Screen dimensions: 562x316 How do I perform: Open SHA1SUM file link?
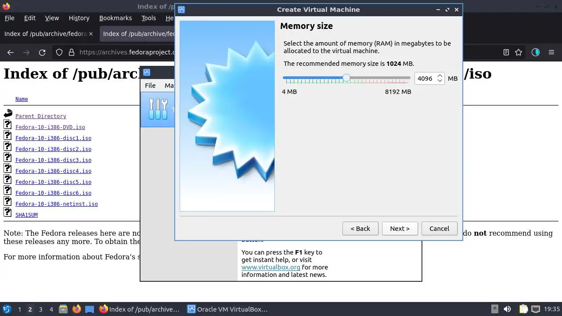pos(26,215)
